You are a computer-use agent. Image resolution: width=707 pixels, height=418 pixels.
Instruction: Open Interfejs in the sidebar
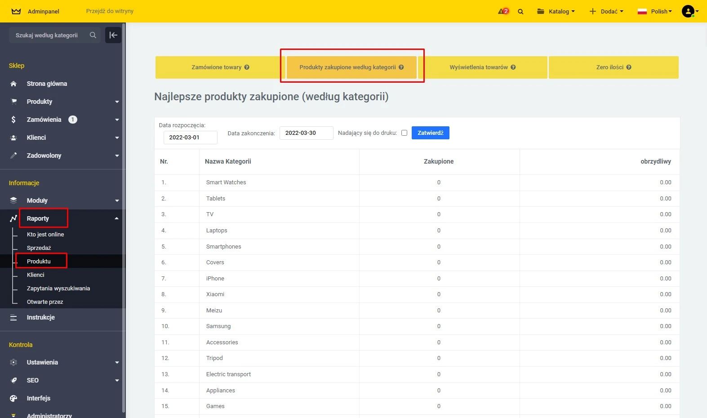[39, 398]
